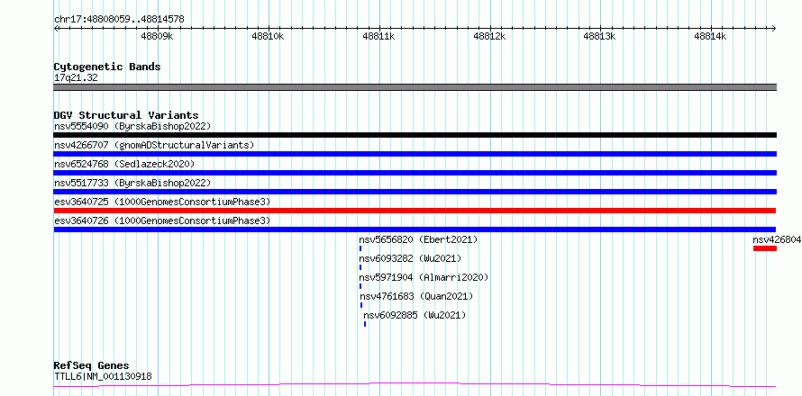The height and width of the screenshot is (396, 802).
Task: Click the RefSeq Genes track title
Action: tap(92, 366)
